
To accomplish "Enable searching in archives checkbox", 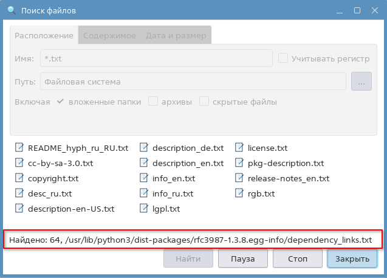I will [x=154, y=102].
